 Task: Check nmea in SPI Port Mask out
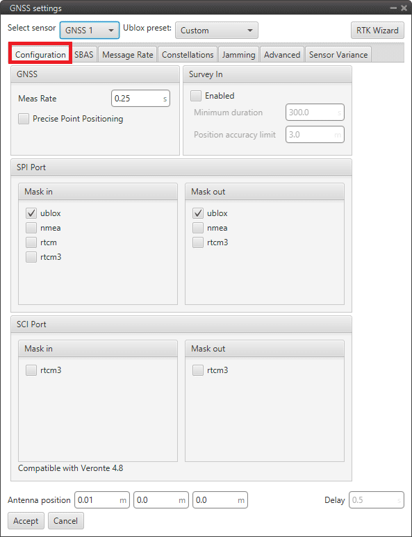click(x=198, y=228)
